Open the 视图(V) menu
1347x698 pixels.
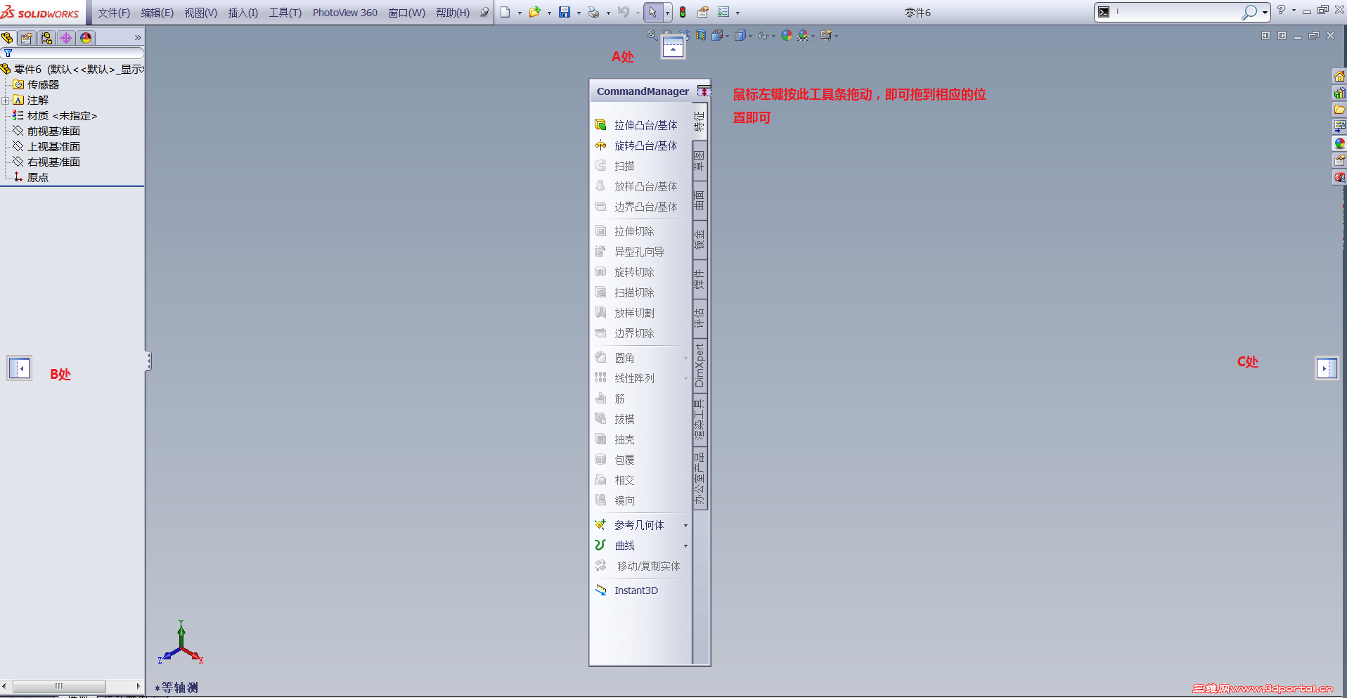click(x=201, y=13)
